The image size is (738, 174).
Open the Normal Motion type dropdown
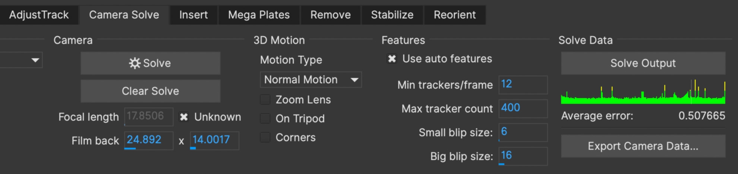[310, 80]
